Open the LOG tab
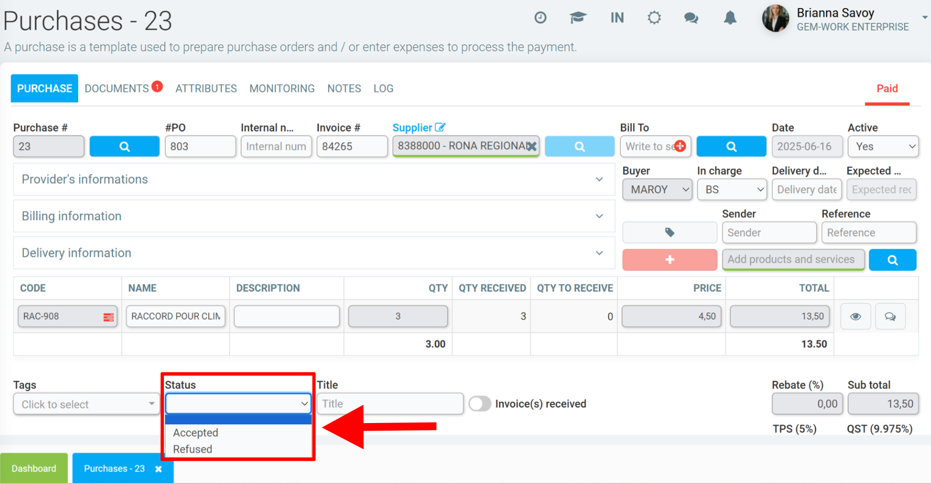Viewport: 931px width, 484px height. click(x=384, y=89)
